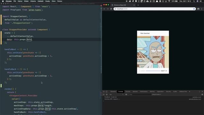Open the Application DevTools tab
The width and height of the screenshot is (204, 115).
(x=160, y=92)
